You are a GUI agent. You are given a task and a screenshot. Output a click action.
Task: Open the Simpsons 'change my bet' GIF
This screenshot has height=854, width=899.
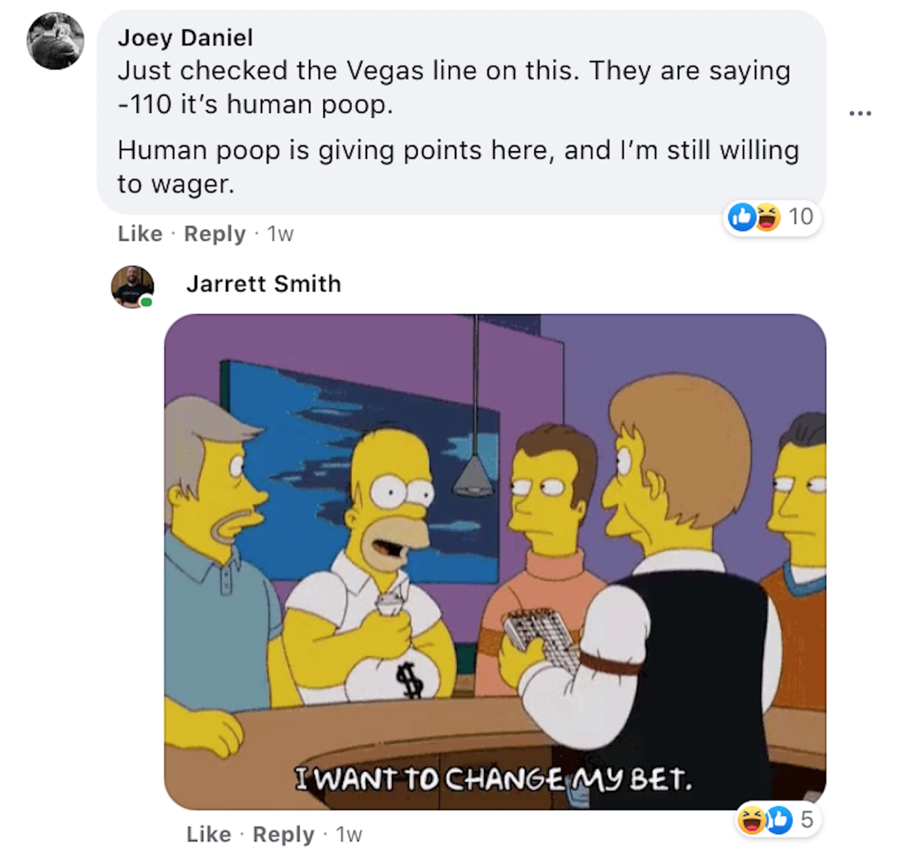coord(495,562)
